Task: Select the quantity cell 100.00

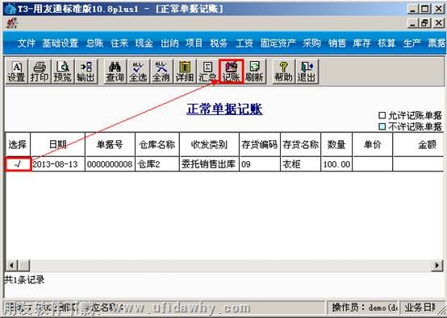Action: coord(336,164)
